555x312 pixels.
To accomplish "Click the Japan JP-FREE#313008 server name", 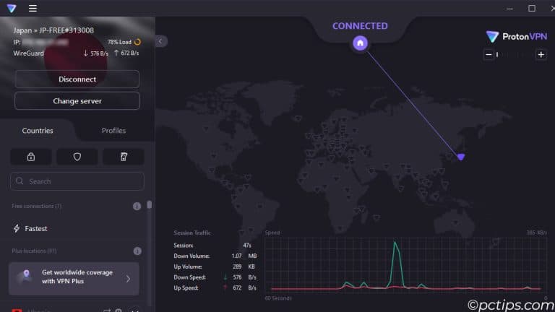I will coord(53,30).
